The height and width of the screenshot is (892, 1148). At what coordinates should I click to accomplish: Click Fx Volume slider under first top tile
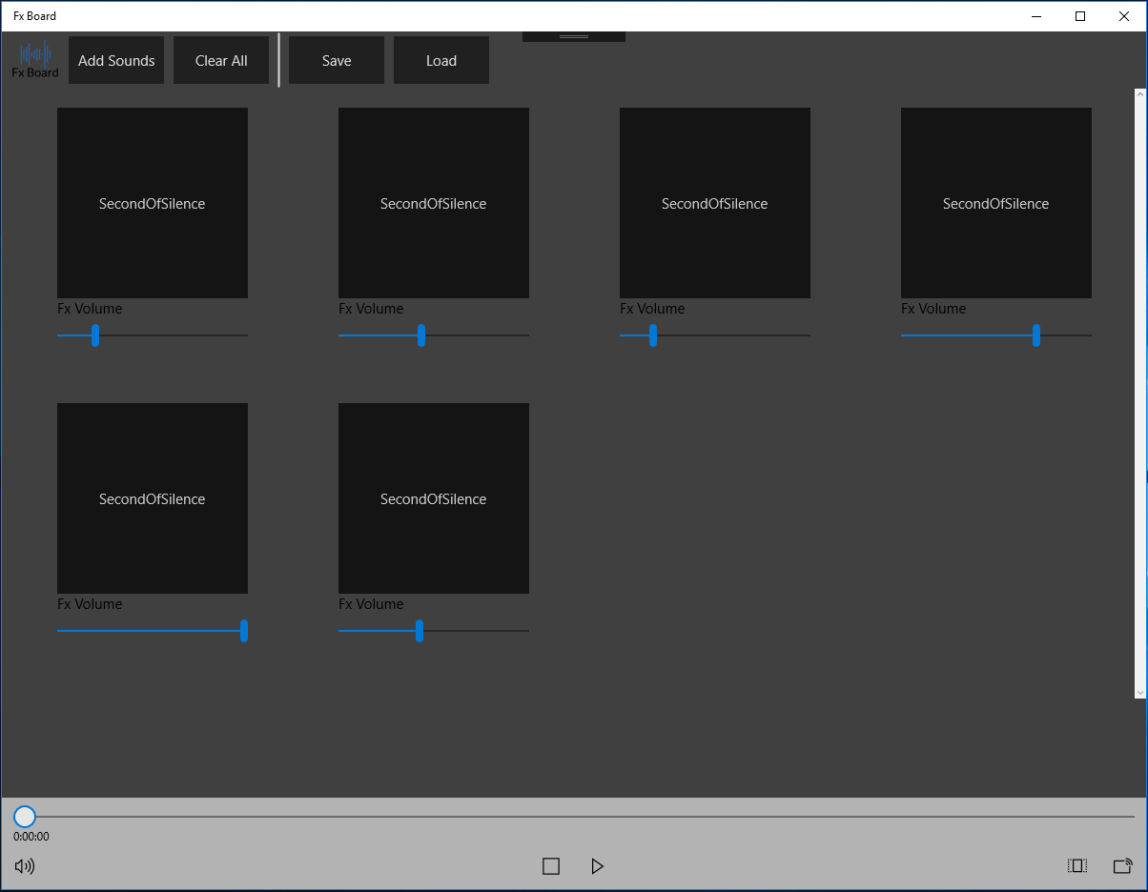click(153, 335)
